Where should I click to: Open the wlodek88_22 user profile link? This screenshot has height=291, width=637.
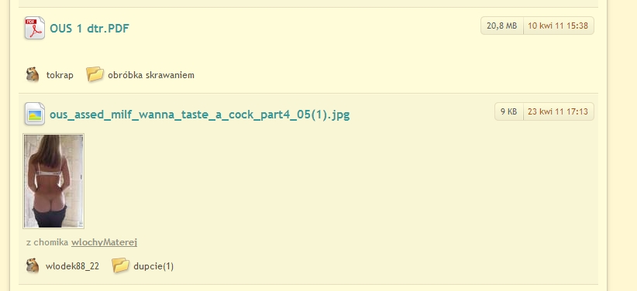72,267
